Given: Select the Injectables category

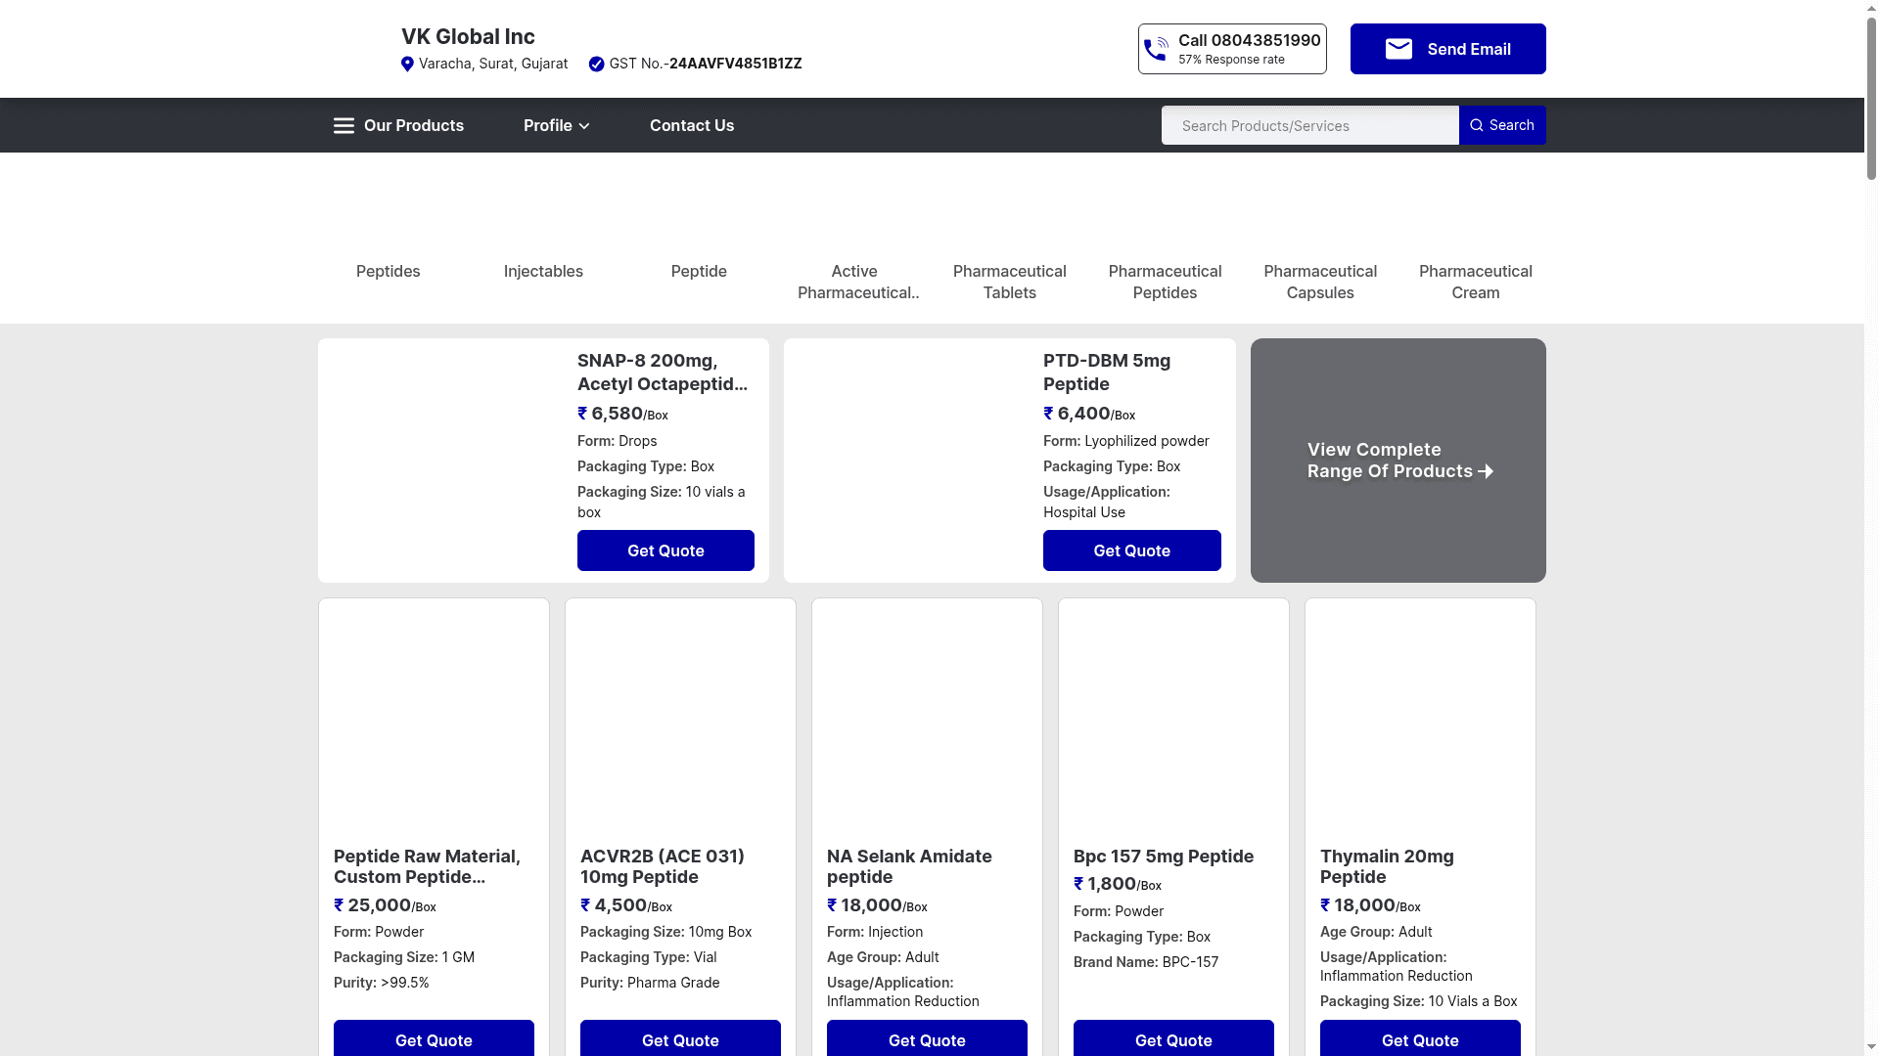Looking at the screenshot, I should [x=543, y=271].
